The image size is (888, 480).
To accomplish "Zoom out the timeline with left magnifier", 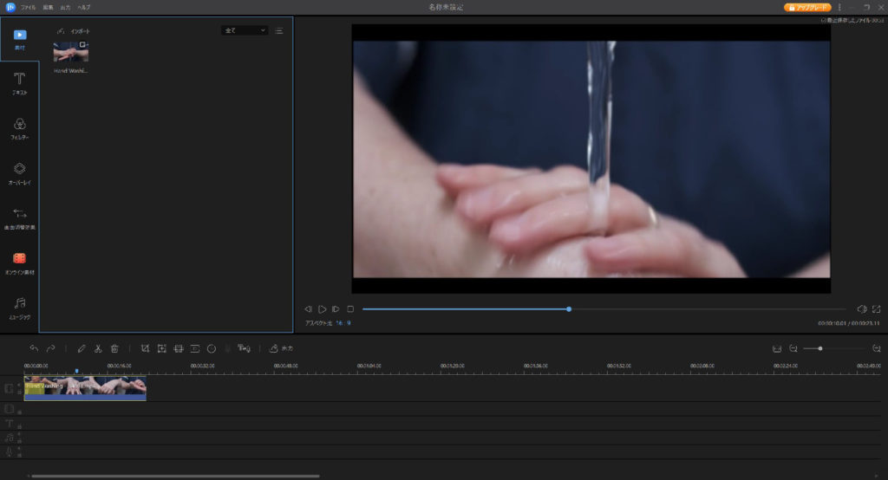I will (793, 348).
